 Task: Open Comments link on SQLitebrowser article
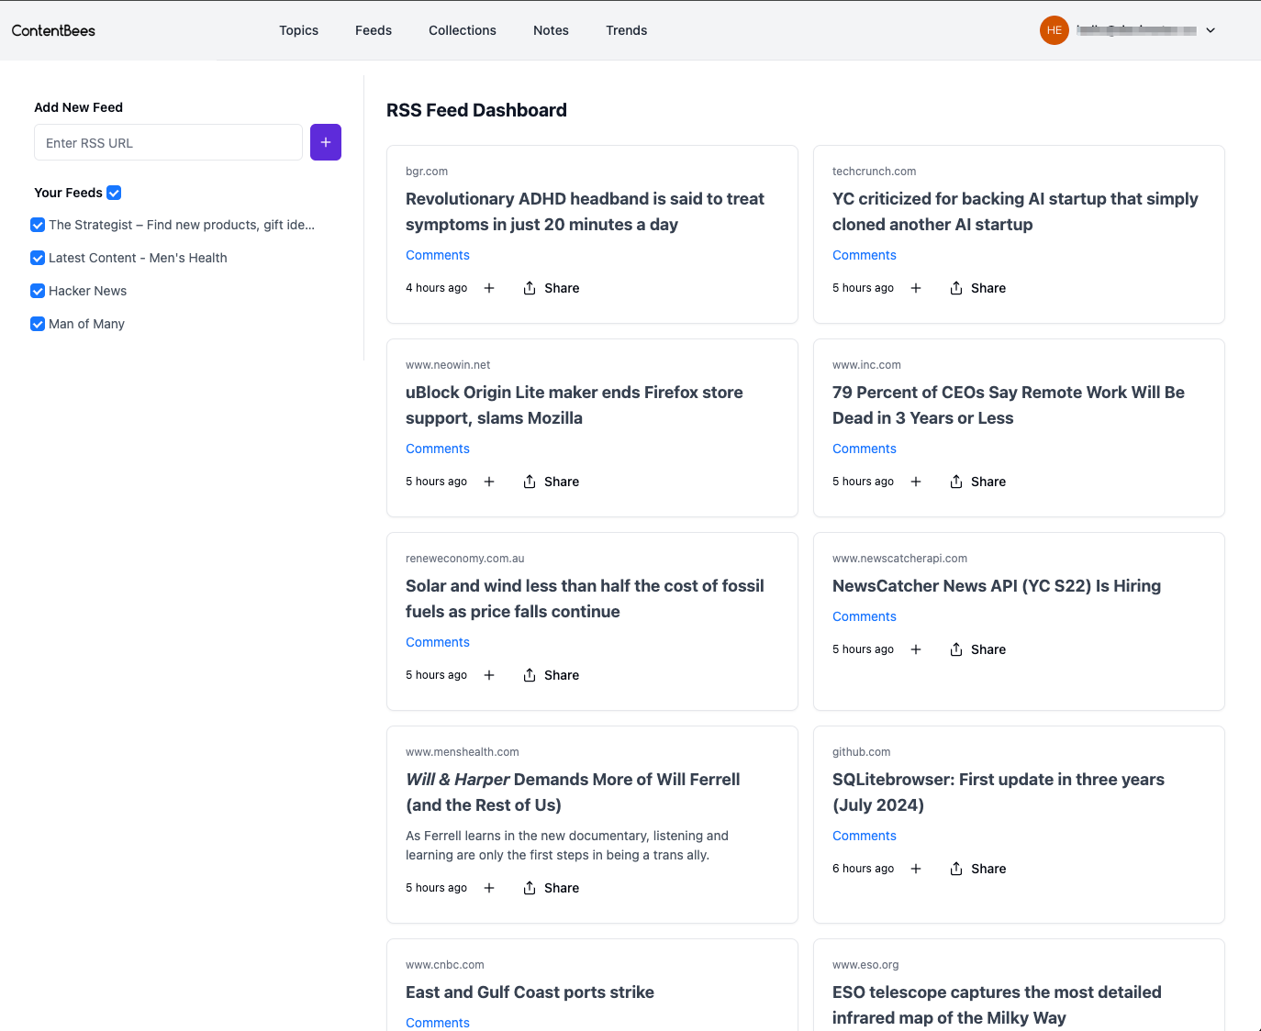pyautogui.click(x=865, y=836)
